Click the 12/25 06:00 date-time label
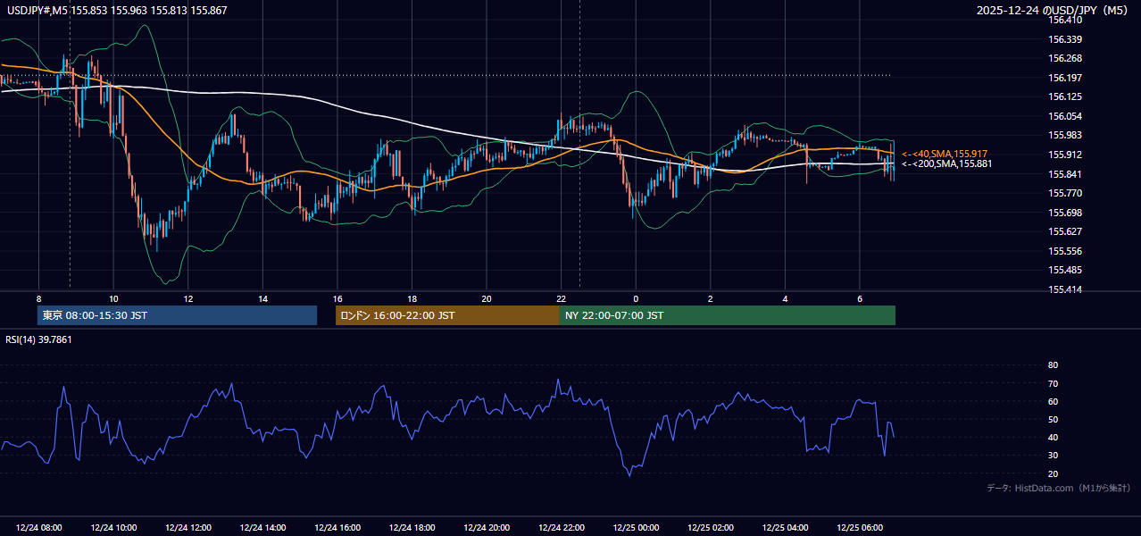Image resolution: width=1141 pixels, height=536 pixels. pyautogui.click(x=860, y=528)
